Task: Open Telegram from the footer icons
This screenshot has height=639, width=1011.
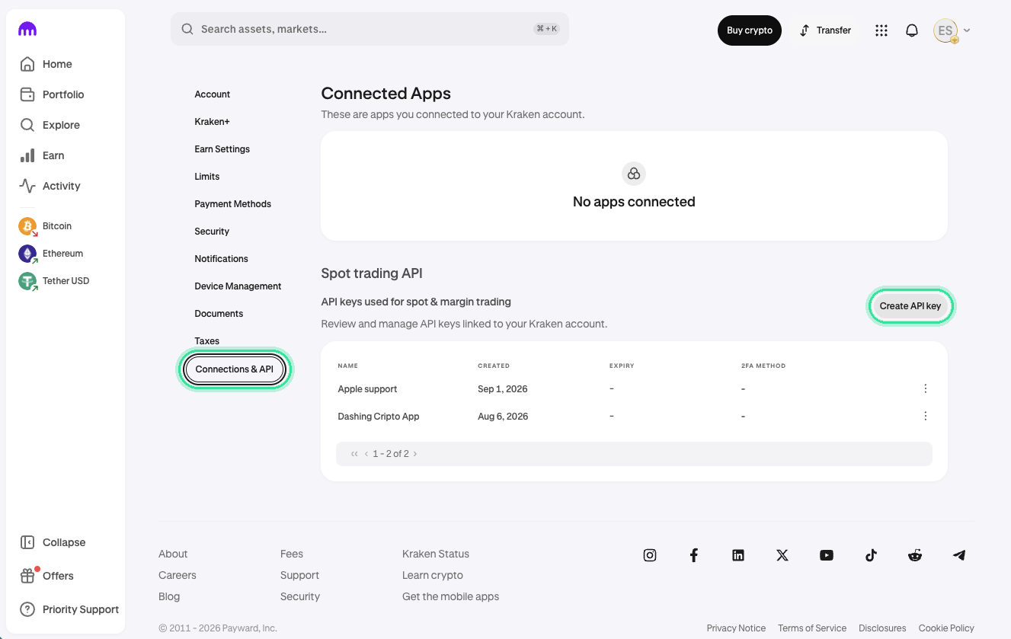Action: click(x=959, y=555)
